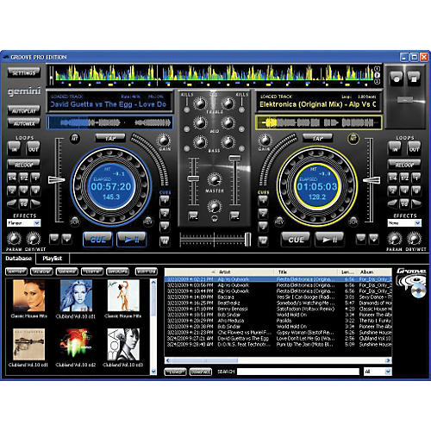Open the search filter All dropdown

[378, 372]
